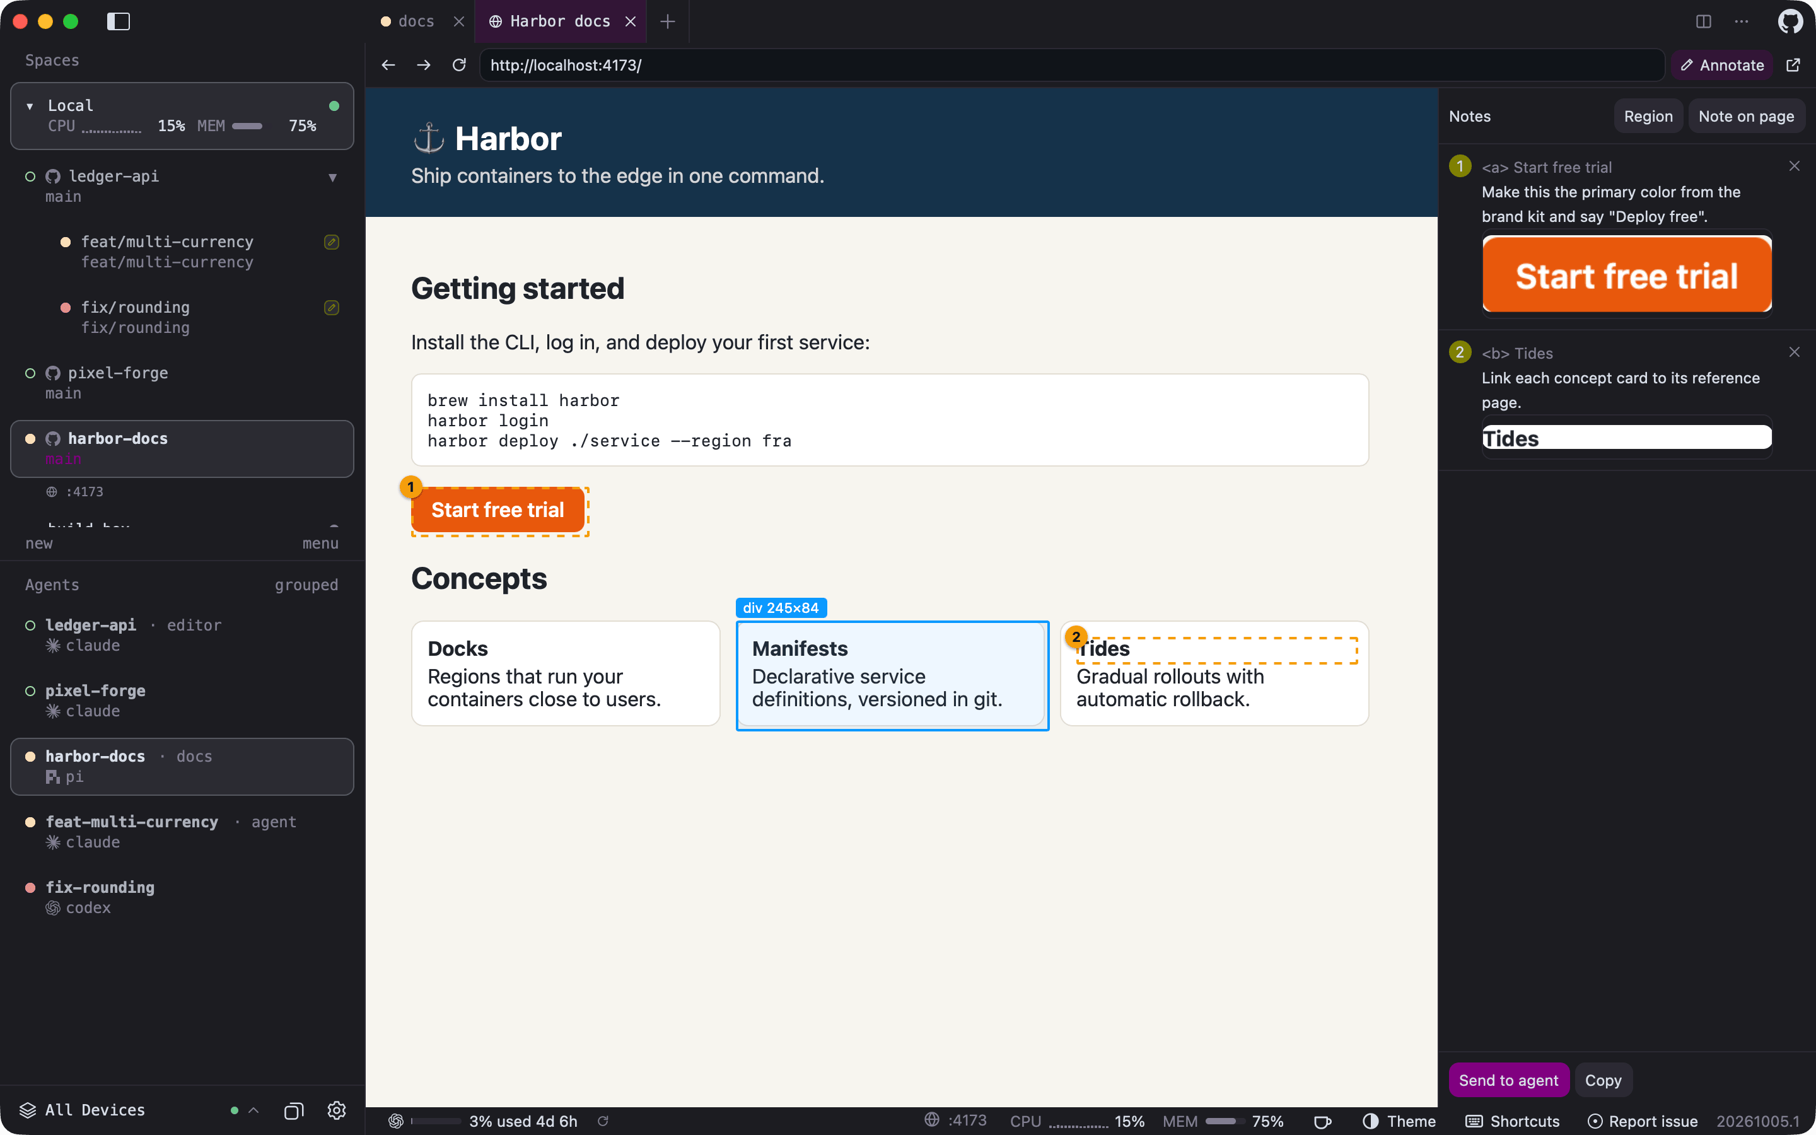1816x1135 pixels.
Task: Select the pixel-forge claude agent
Action: [182, 701]
